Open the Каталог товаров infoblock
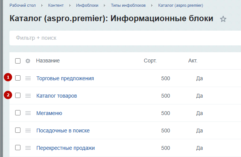This screenshot has height=157, width=241. point(56,96)
